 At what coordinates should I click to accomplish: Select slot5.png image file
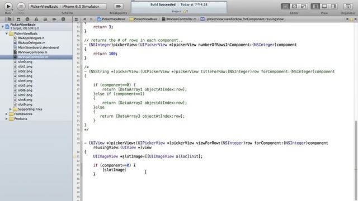tap(25, 85)
